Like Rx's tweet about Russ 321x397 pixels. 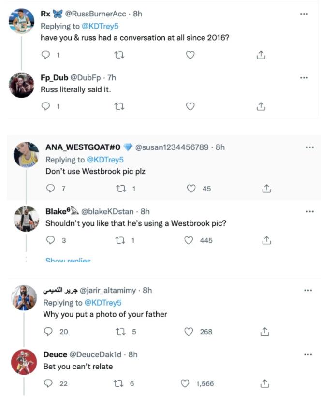[190, 55]
